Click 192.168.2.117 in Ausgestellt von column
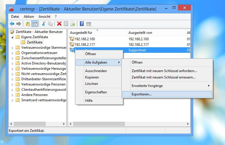 (x=138, y=45)
